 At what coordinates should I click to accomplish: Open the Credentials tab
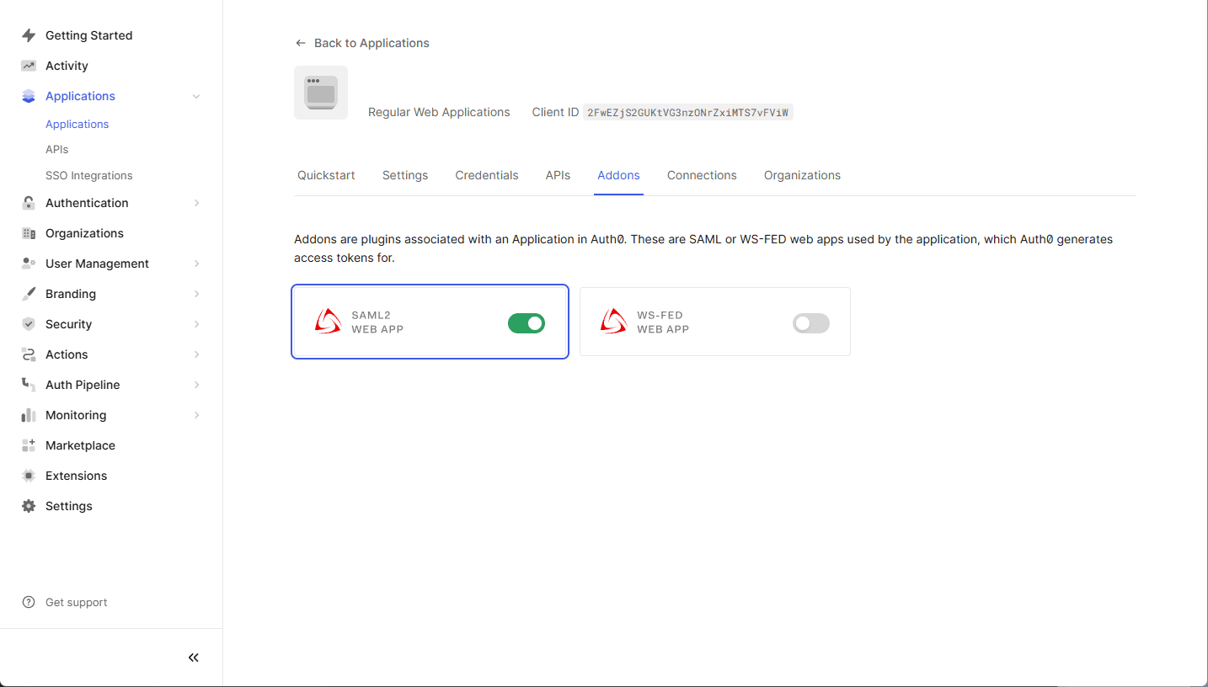click(487, 175)
